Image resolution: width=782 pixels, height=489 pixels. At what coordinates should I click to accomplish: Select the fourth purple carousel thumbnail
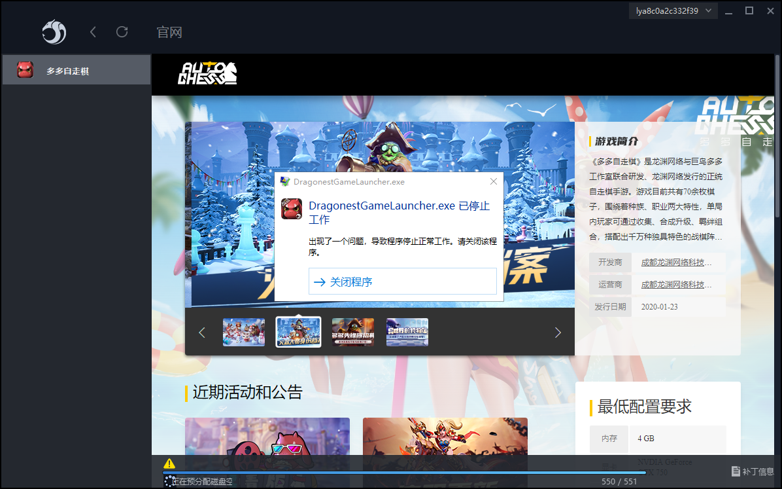(x=407, y=332)
